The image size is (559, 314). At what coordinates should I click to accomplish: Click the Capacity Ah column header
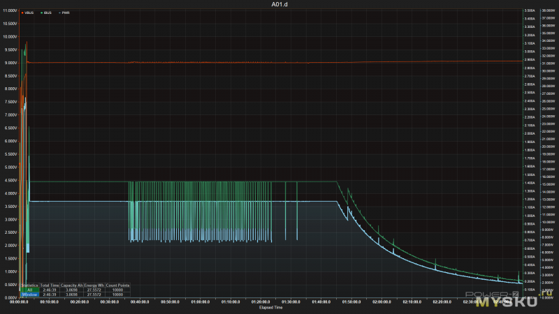[71, 285]
